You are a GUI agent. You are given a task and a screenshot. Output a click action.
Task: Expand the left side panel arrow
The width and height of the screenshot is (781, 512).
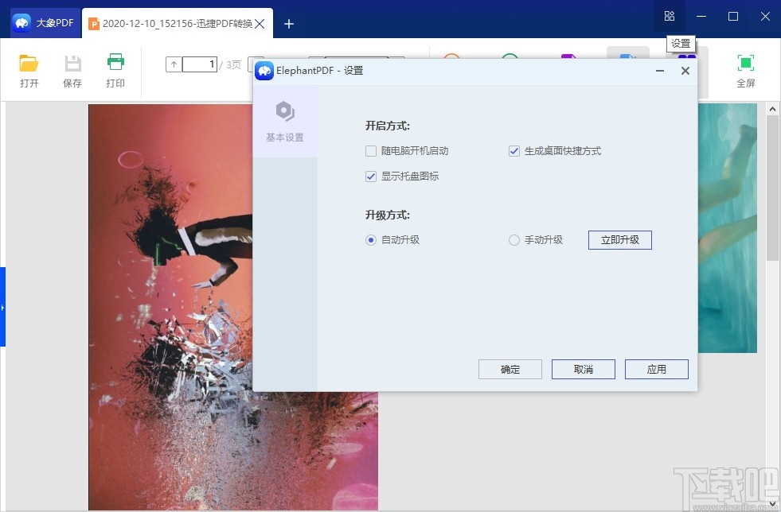click(x=4, y=304)
